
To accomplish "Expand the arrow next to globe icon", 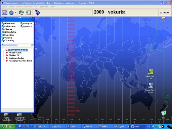I will coord(15,13).
